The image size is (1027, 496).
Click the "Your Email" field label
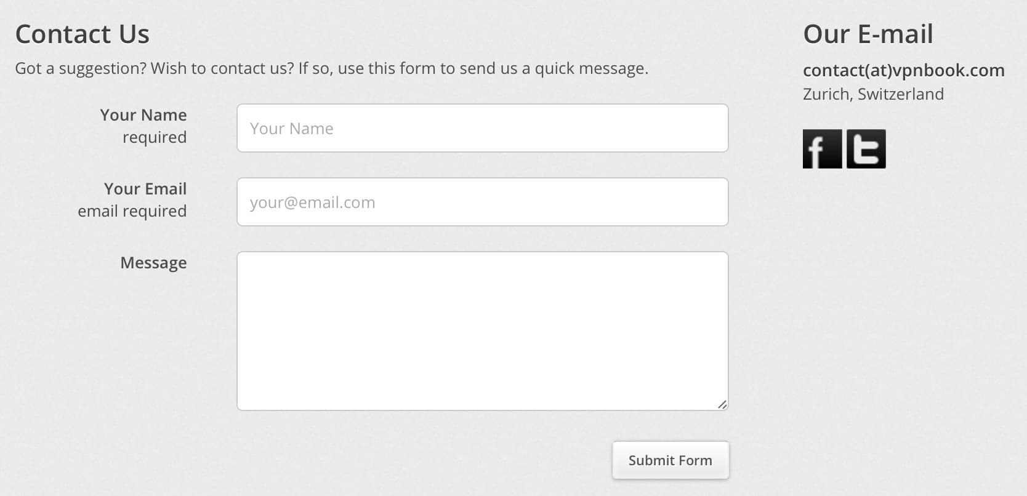pos(145,189)
